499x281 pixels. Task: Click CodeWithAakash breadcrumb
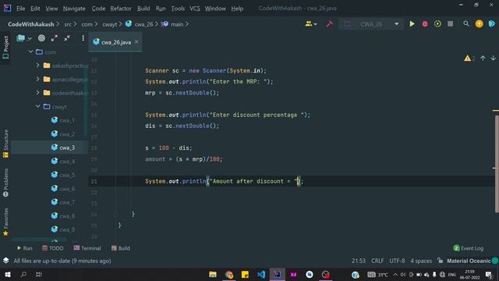31,24
